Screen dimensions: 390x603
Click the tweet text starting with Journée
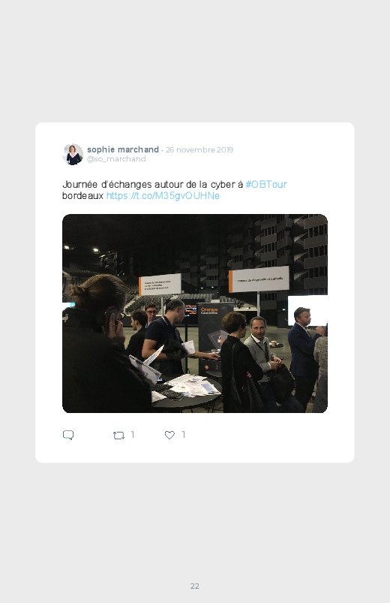coord(175,190)
